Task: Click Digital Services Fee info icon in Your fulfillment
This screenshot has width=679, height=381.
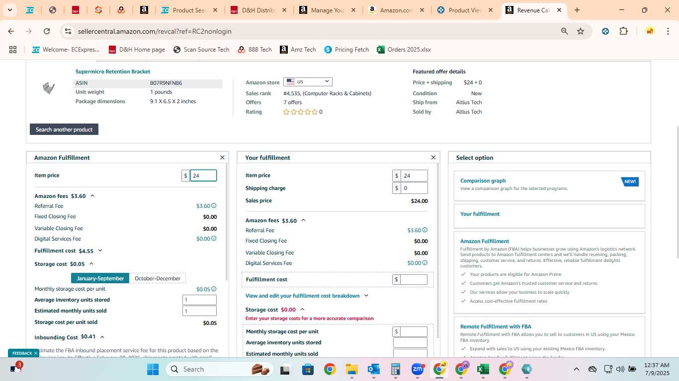Action: pos(425,263)
